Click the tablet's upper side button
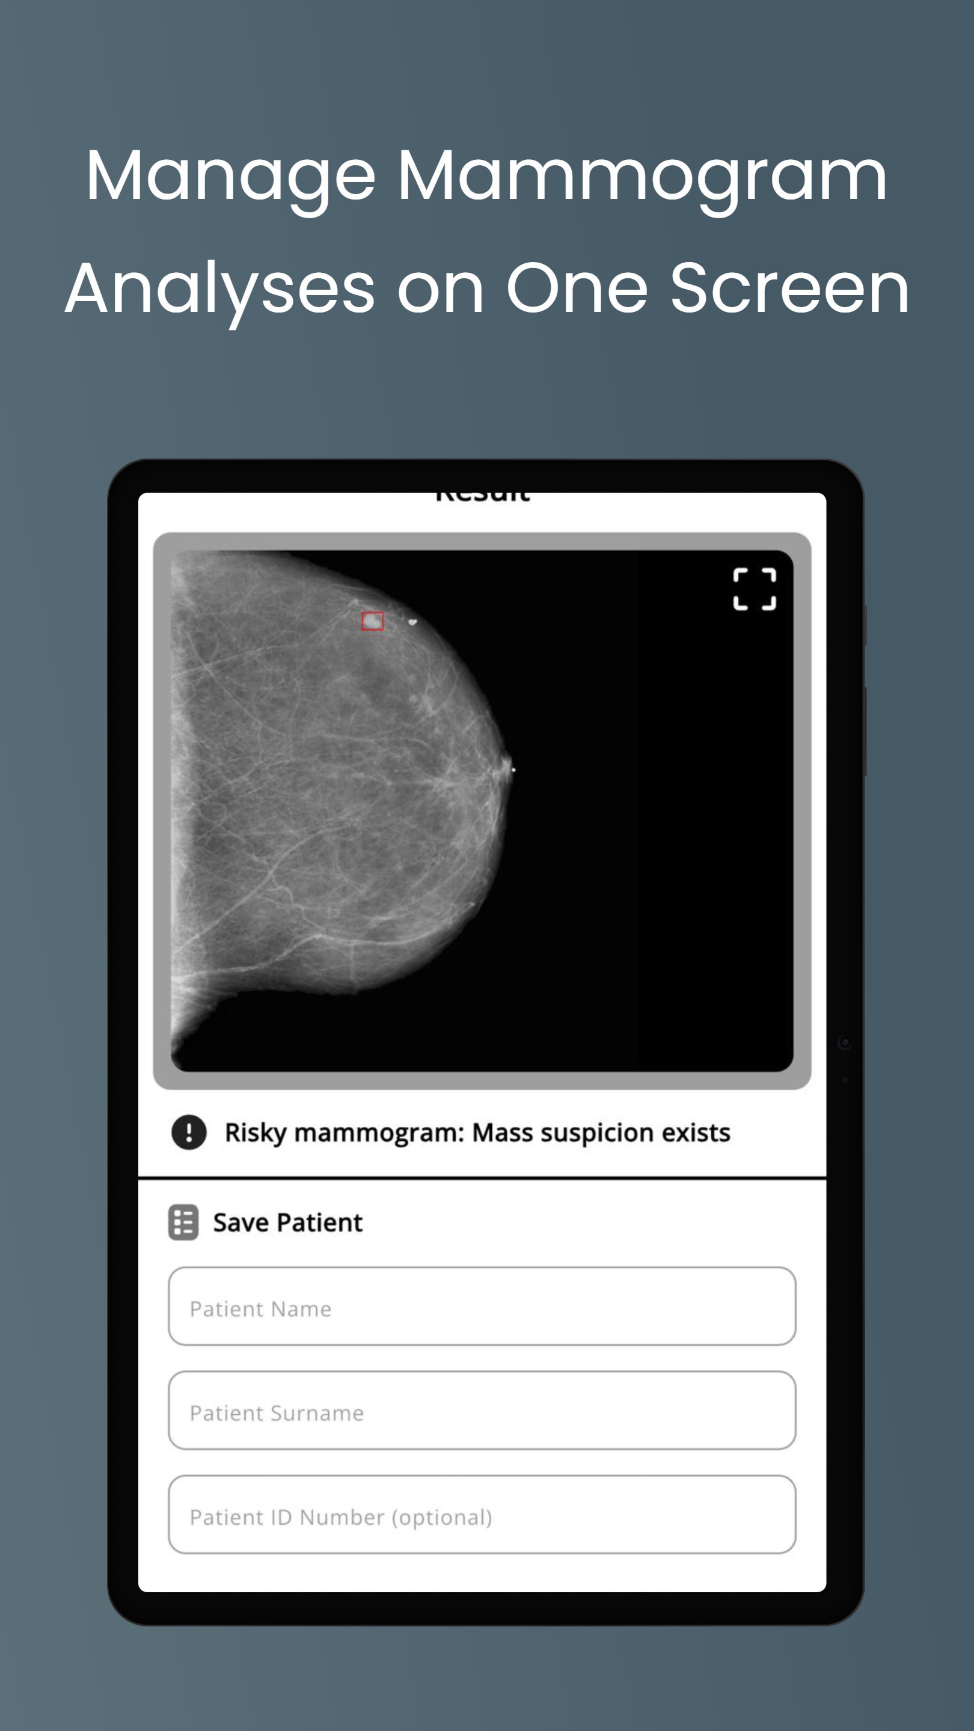This screenshot has width=974, height=1731. [865, 625]
